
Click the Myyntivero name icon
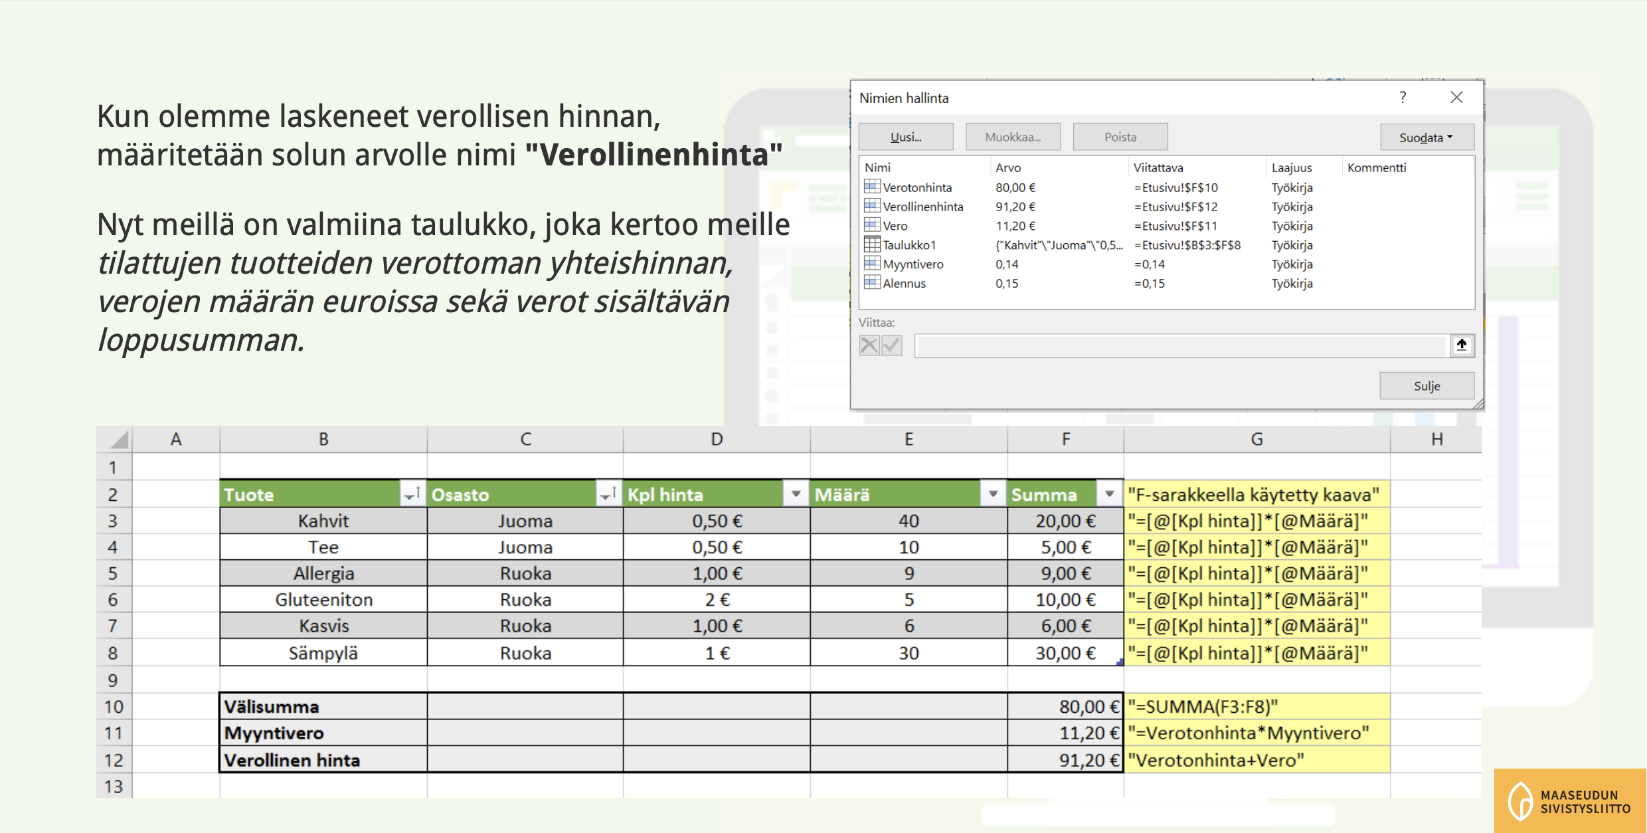pos(872,264)
